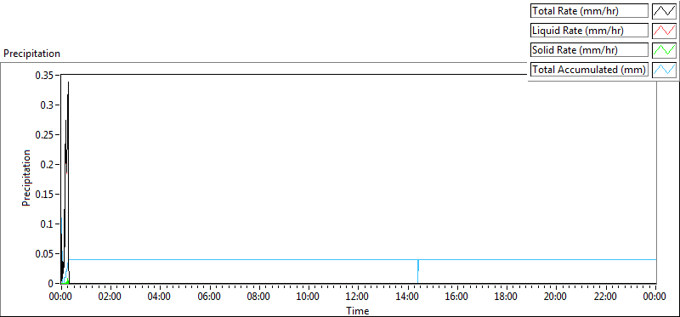Click the 20:00 time axis label
The image size is (680, 317).
tap(556, 297)
